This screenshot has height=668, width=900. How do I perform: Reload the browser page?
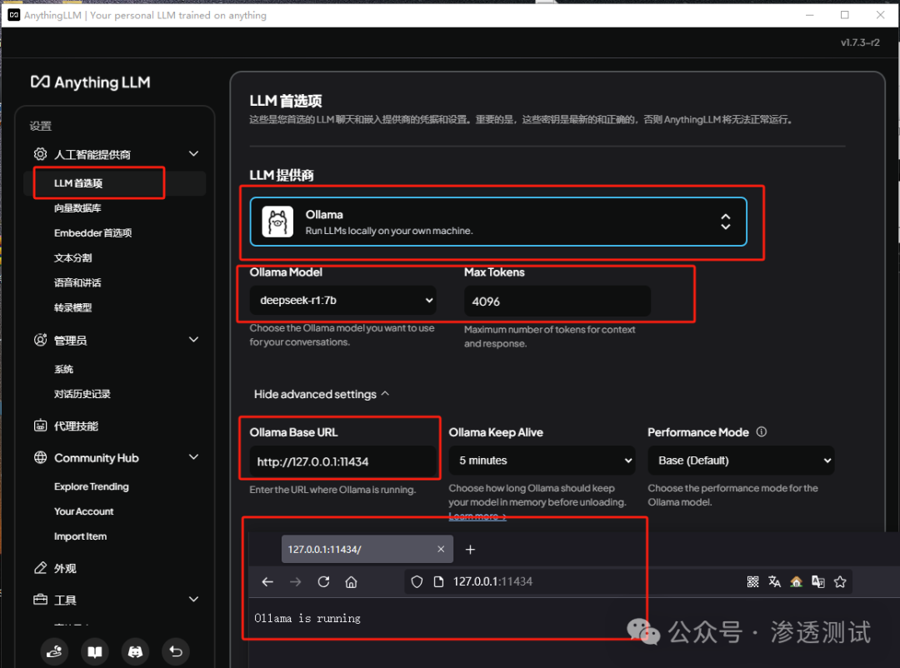point(323,582)
